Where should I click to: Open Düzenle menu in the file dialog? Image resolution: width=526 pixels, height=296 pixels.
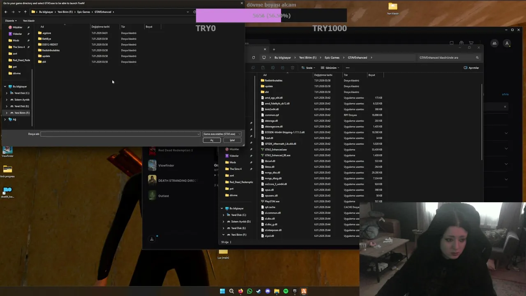pyautogui.click(x=11, y=21)
